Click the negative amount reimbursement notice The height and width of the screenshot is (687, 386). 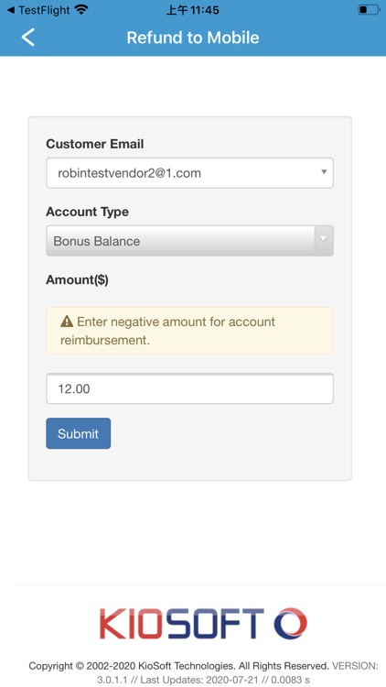[x=190, y=331]
